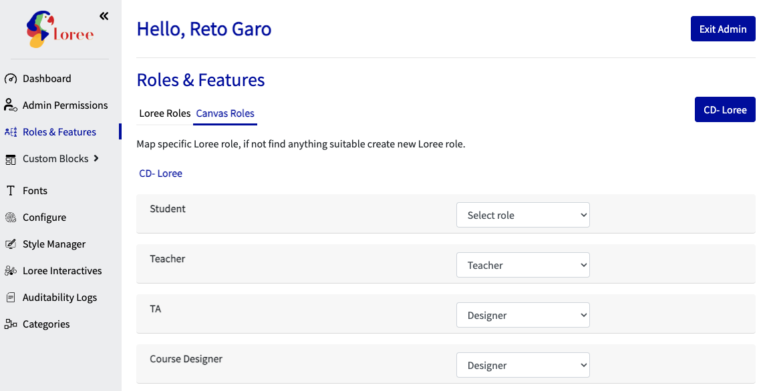Collapse the sidebar with the double chevron
Viewport: 769px width, 391px height.
tap(104, 15)
